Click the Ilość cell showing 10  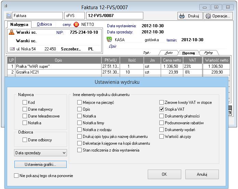click(x=132, y=72)
